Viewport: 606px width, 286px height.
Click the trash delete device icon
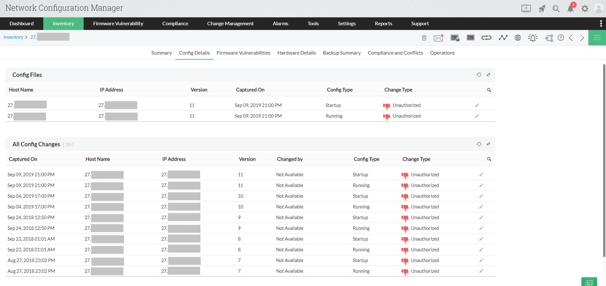pyautogui.click(x=424, y=38)
